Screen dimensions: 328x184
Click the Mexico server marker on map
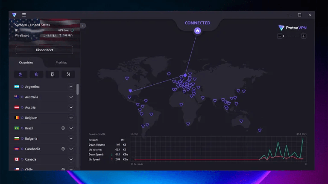(x=129, y=98)
